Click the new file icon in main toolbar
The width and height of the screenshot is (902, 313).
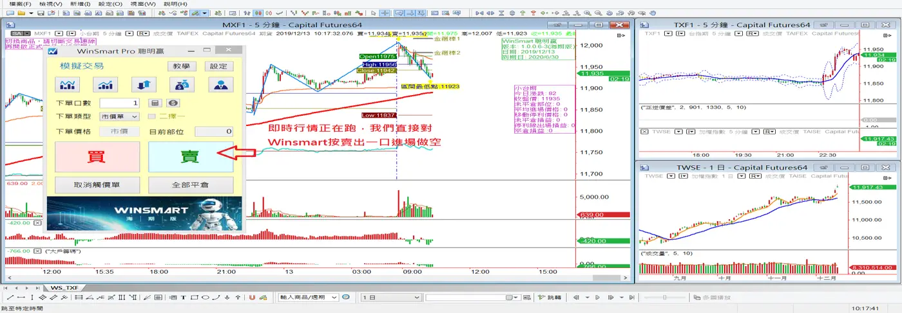click(9, 13)
